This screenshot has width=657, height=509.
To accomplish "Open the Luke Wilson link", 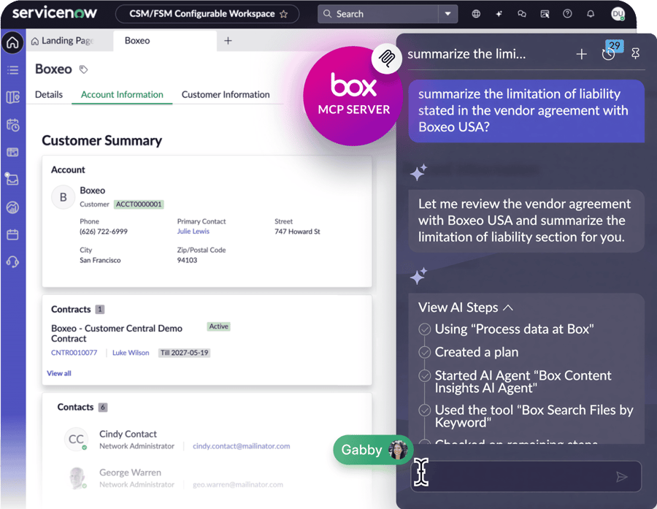I will coord(131,353).
